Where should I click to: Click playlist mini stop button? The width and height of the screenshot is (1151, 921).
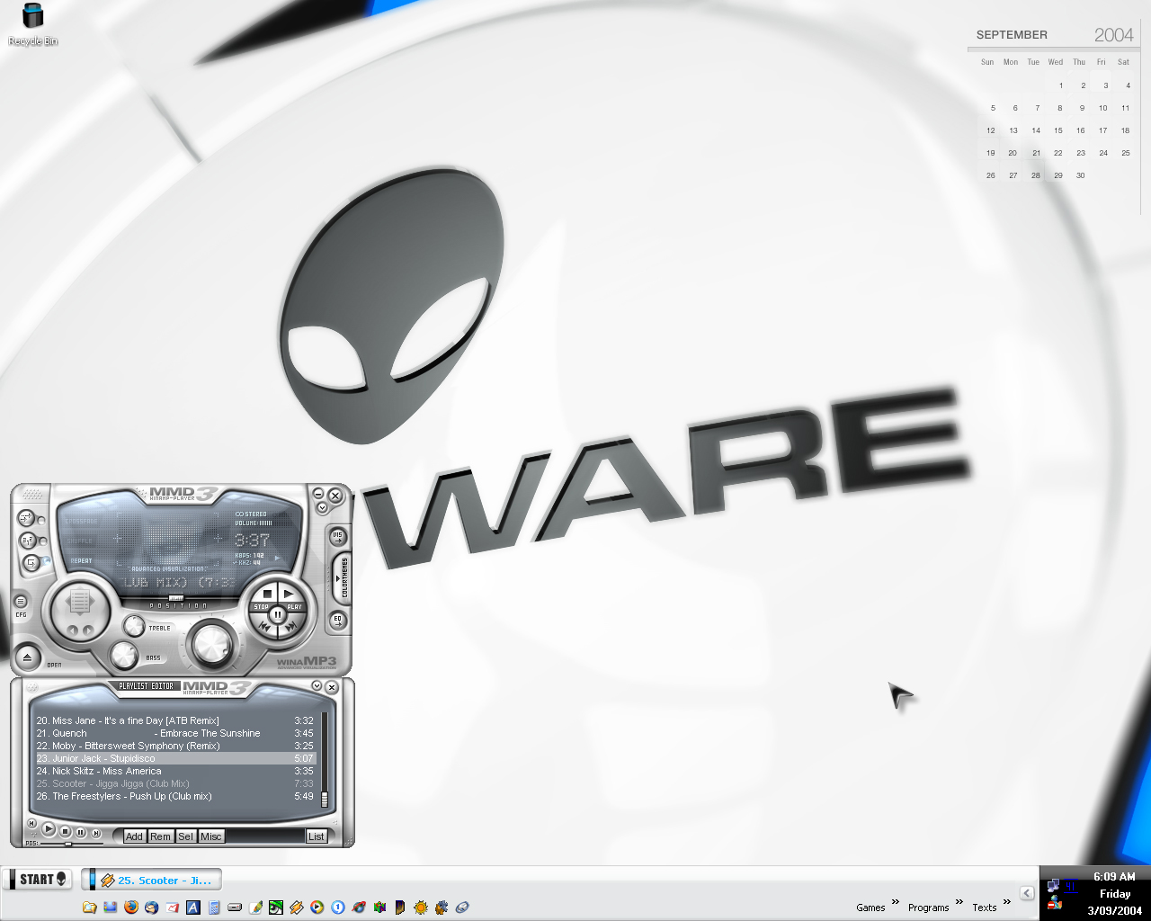click(65, 832)
